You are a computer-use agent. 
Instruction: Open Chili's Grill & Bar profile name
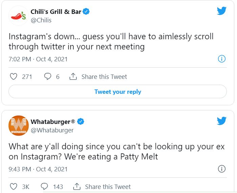(56, 12)
